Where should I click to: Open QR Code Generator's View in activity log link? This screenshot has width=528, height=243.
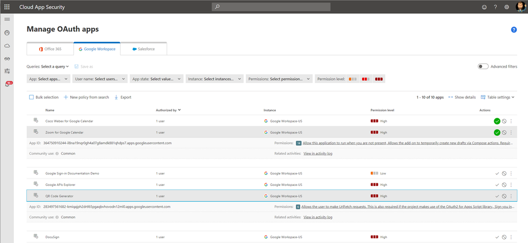click(x=318, y=218)
